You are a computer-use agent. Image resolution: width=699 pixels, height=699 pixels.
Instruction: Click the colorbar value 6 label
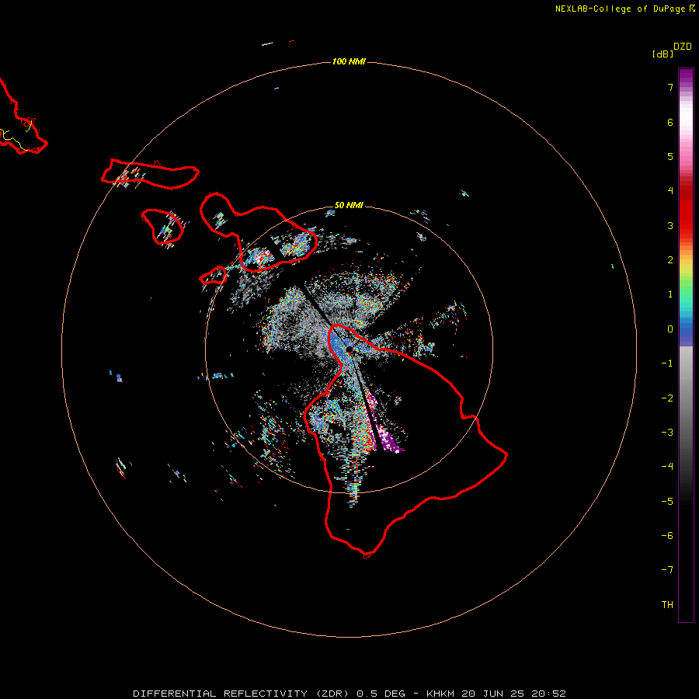tap(670, 122)
